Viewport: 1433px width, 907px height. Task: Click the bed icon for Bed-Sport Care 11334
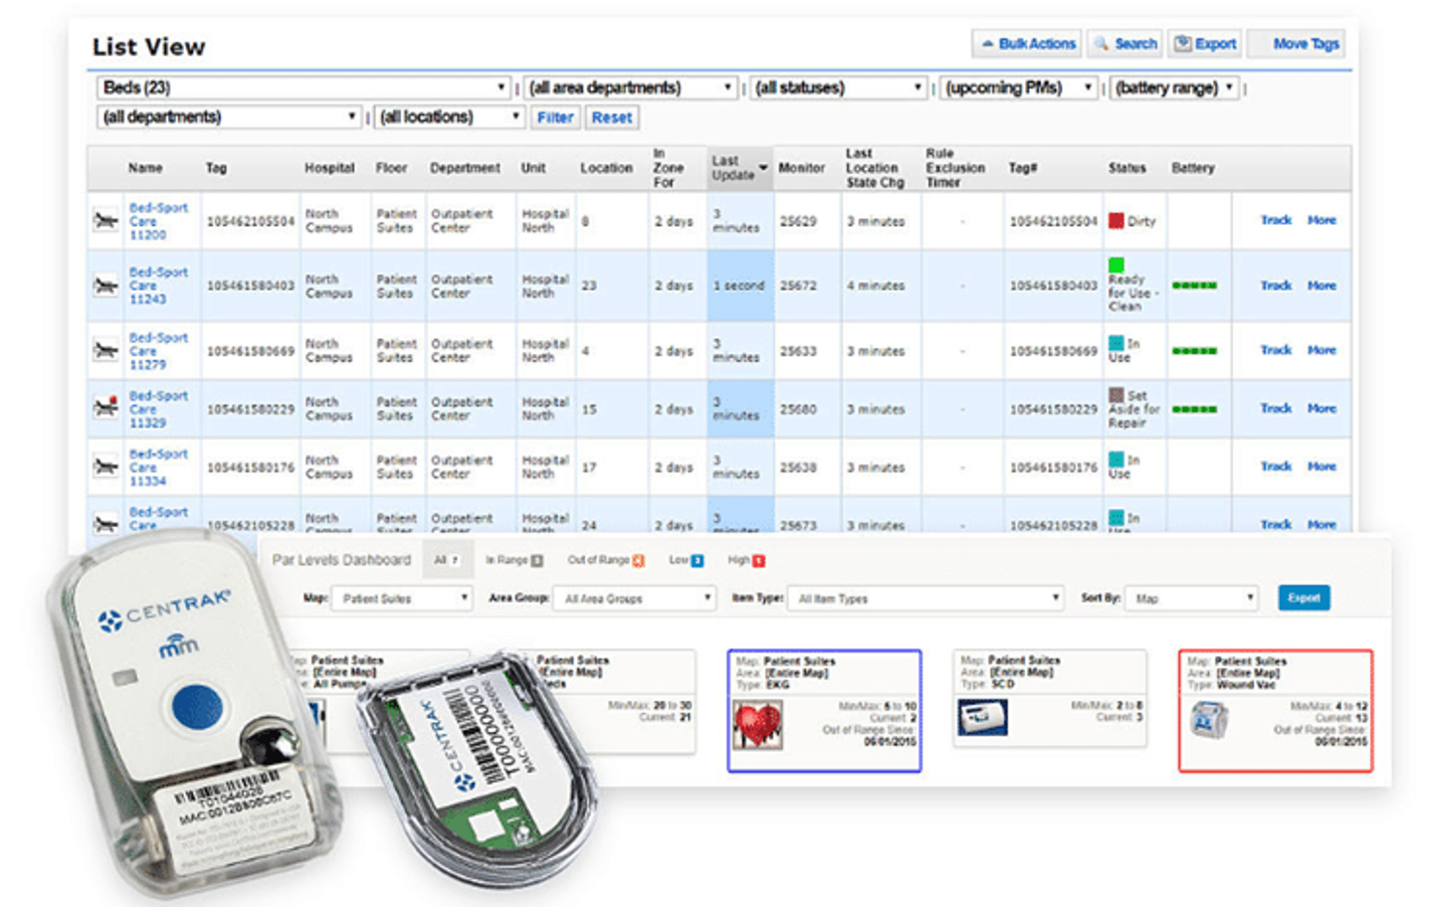point(105,466)
